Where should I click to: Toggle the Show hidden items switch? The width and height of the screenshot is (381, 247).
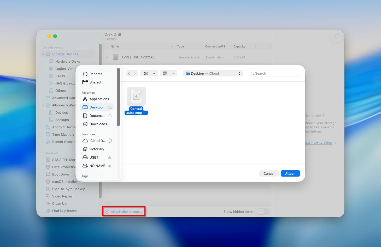click(262, 212)
